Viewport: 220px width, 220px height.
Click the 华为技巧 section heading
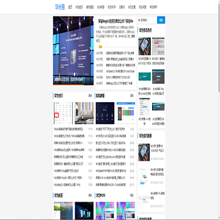click(59, 95)
